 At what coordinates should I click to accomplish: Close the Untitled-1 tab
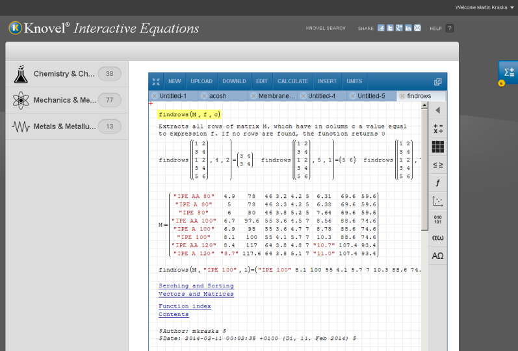(x=153, y=96)
